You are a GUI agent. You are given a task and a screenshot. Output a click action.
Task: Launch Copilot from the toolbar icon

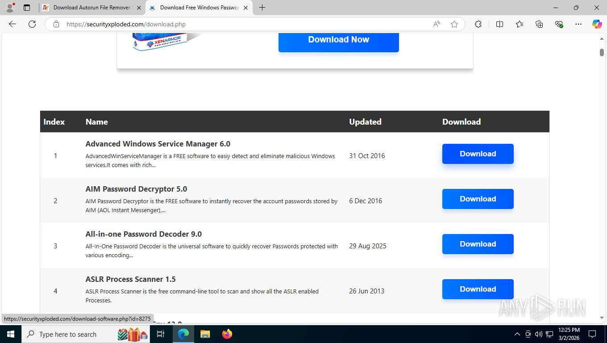(597, 24)
